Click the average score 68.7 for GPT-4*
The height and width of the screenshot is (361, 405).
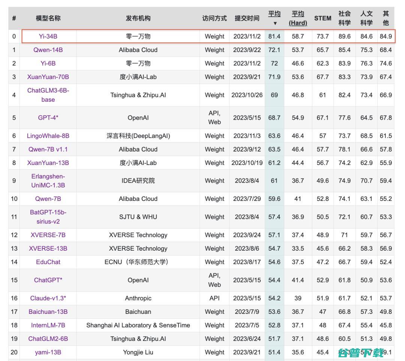pos(274,117)
